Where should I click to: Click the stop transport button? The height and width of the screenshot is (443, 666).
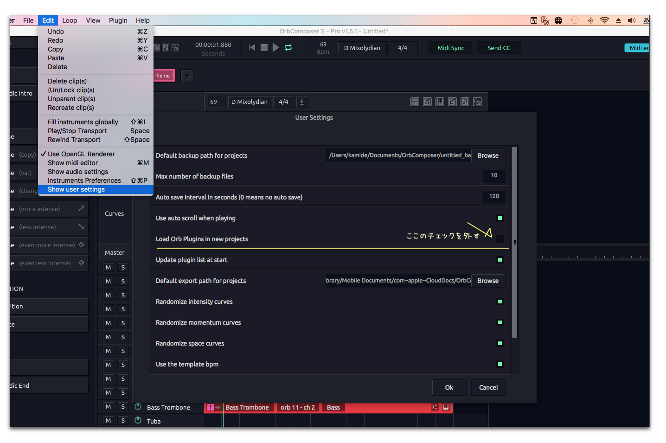pyautogui.click(x=264, y=48)
